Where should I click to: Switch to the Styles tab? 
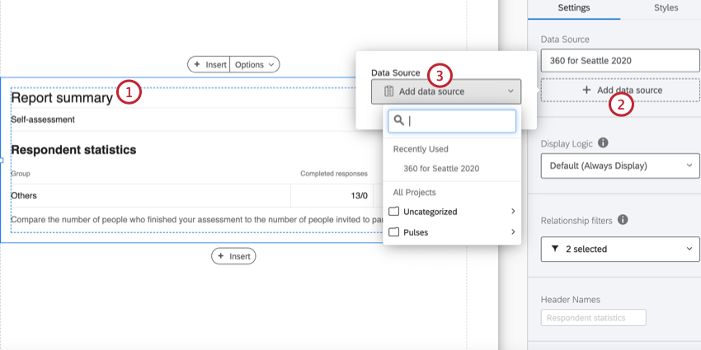pyautogui.click(x=666, y=8)
